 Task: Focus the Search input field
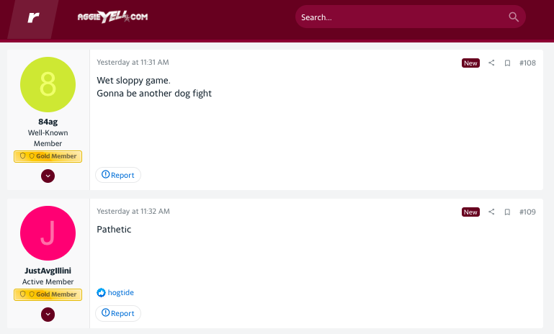[403, 17]
